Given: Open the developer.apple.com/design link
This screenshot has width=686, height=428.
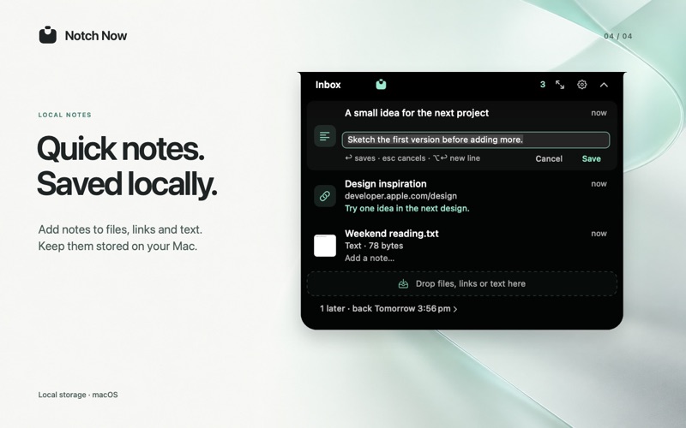Looking at the screenshot, I should (400, 196).
